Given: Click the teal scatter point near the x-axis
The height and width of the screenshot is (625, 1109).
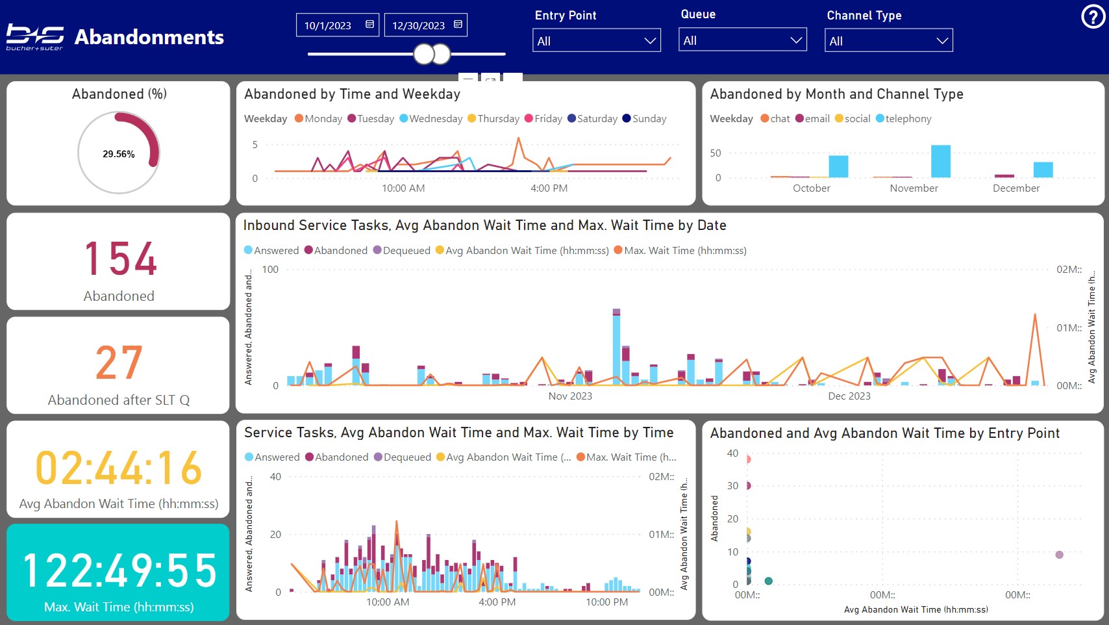Looking at the screenshot, I should 769,581.
